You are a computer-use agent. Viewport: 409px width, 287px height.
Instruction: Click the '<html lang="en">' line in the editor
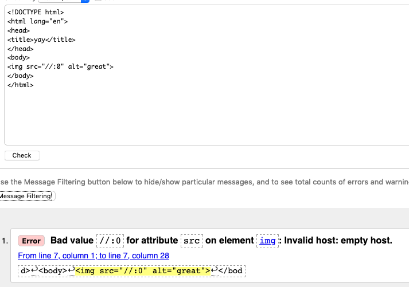37,21
